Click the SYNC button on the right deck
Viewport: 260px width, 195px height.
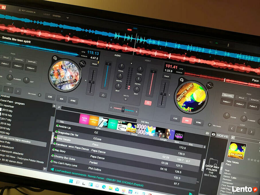[198, 122]
